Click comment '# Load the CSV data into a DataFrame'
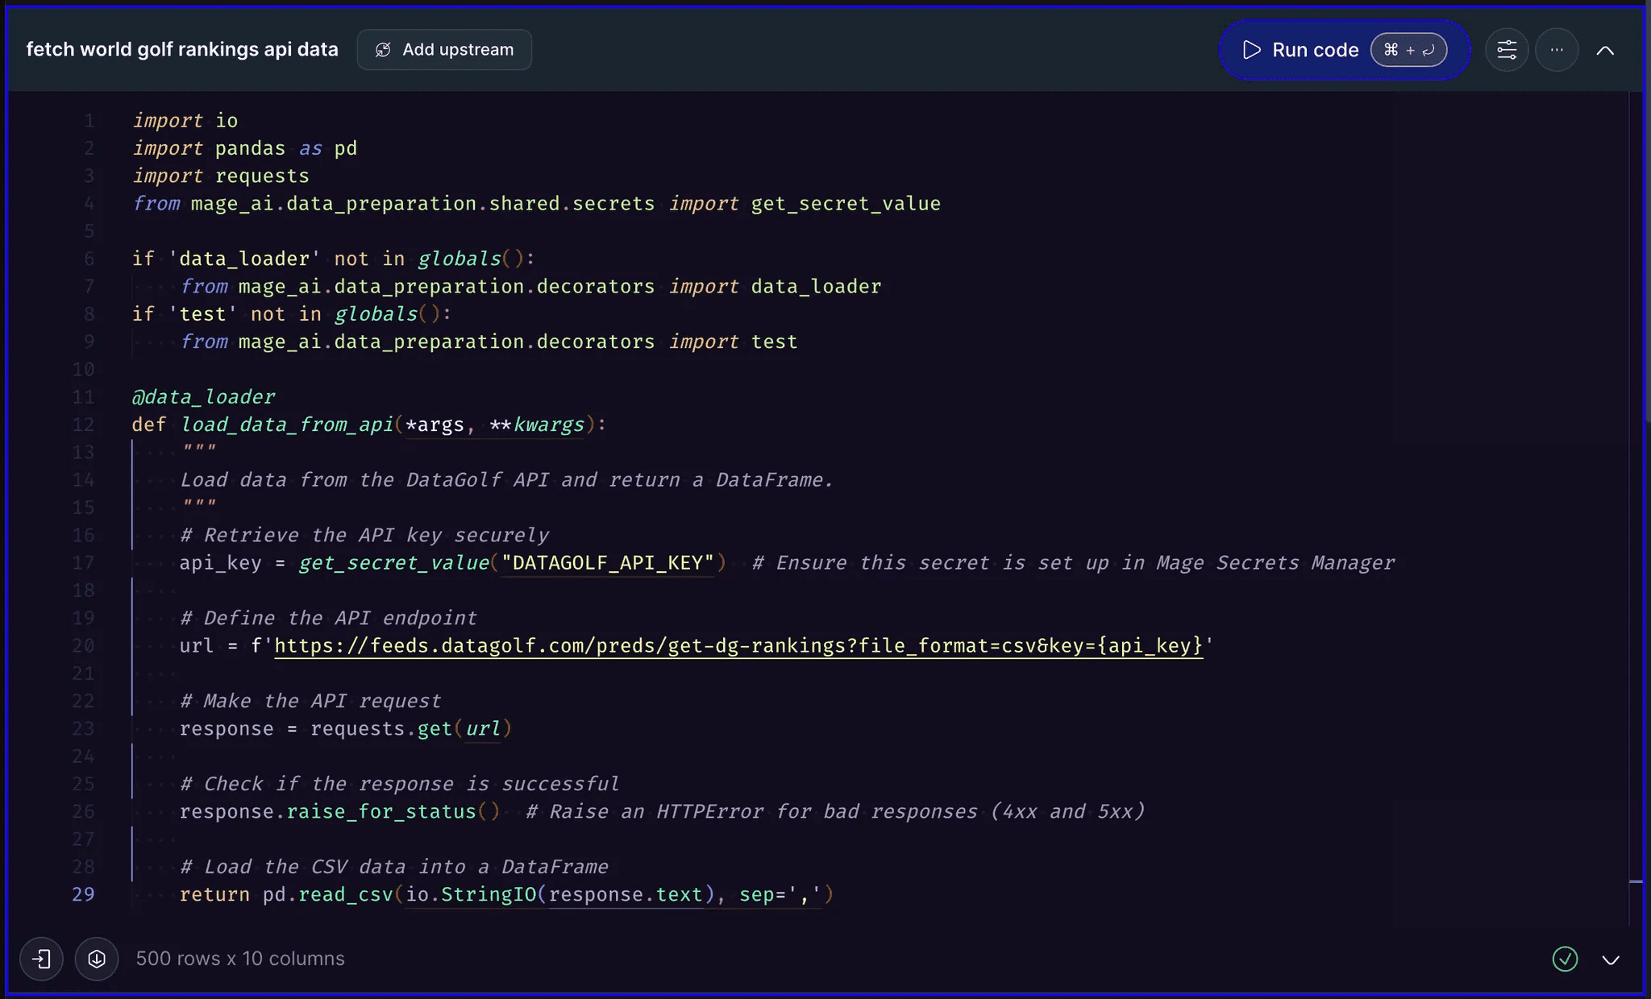This screenshot has width=1651, height=999. click(394, 867)
